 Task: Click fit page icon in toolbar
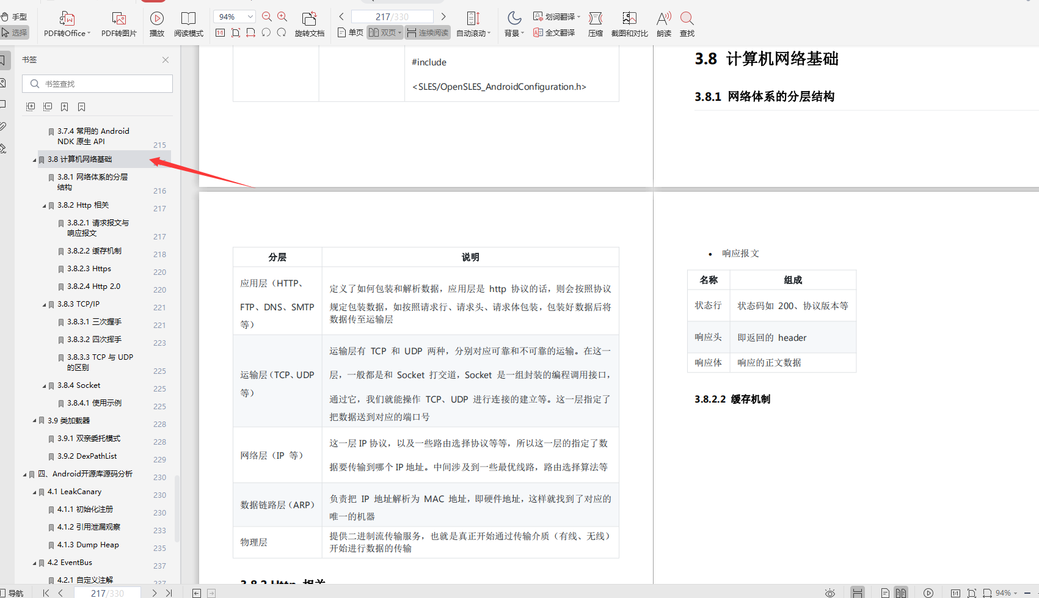tap(236, 32)
